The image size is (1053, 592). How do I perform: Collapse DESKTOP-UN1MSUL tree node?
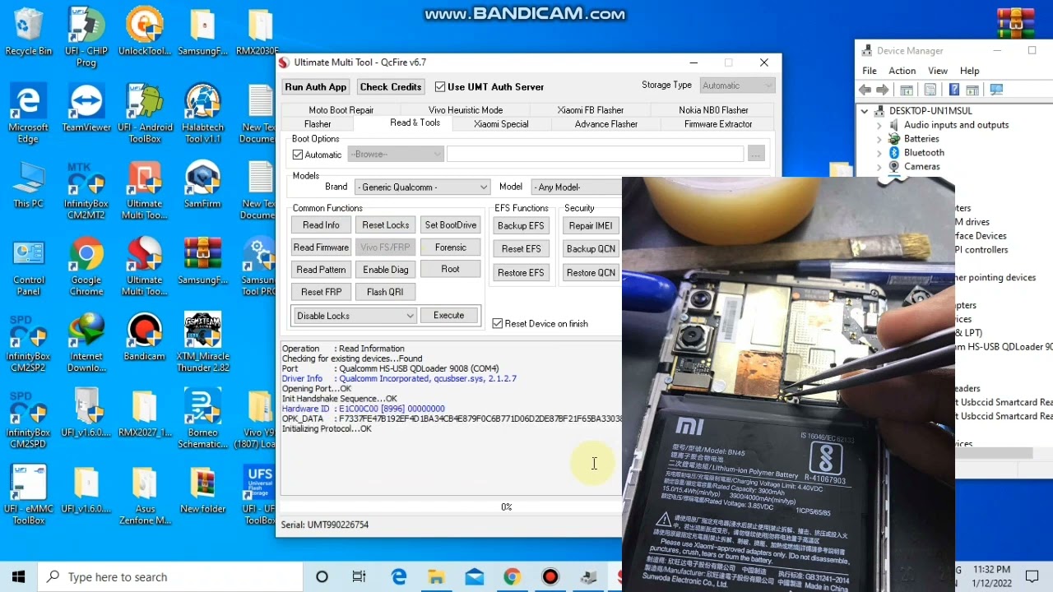pos(865,111)
